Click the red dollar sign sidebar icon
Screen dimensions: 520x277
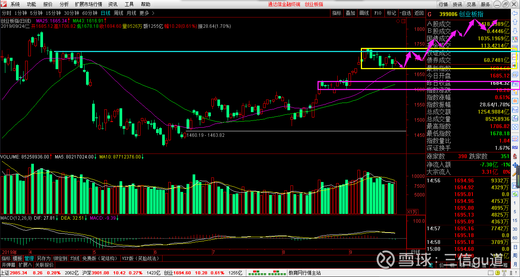pos(515,156)
